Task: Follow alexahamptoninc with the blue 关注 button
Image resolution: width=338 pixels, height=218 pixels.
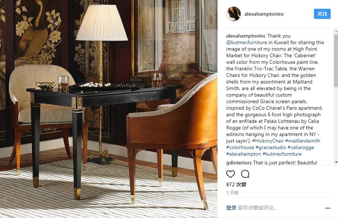Action: coord(322,14)
